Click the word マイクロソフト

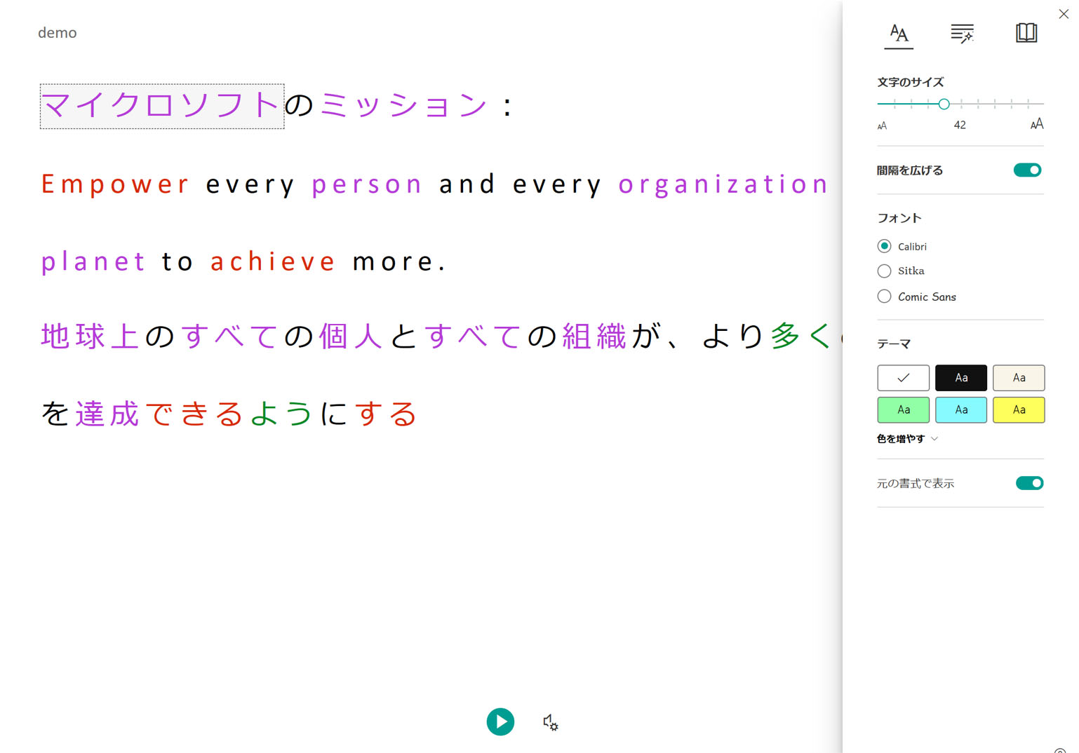click(162, 106)
